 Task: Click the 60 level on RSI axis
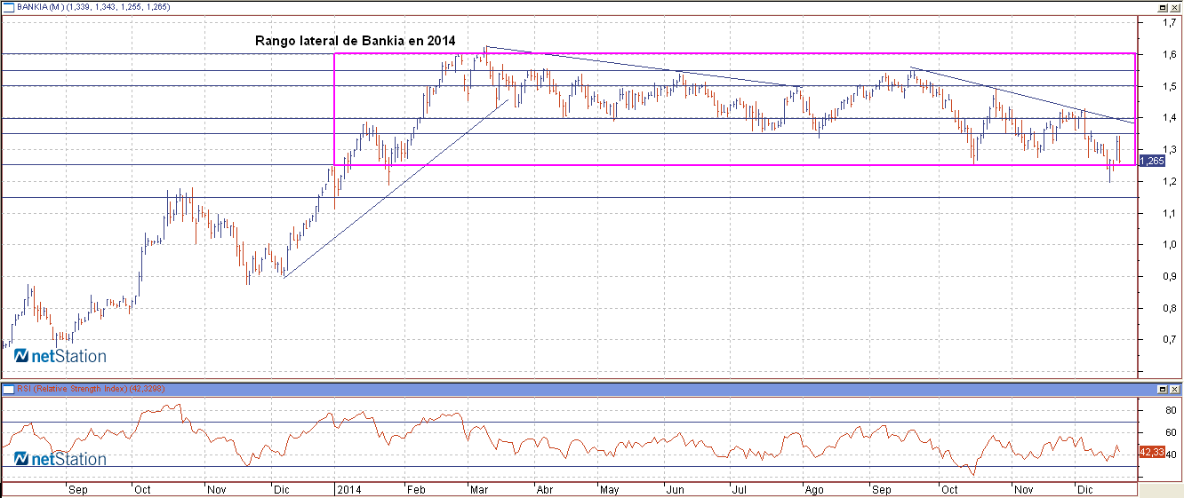point(1172,432)
